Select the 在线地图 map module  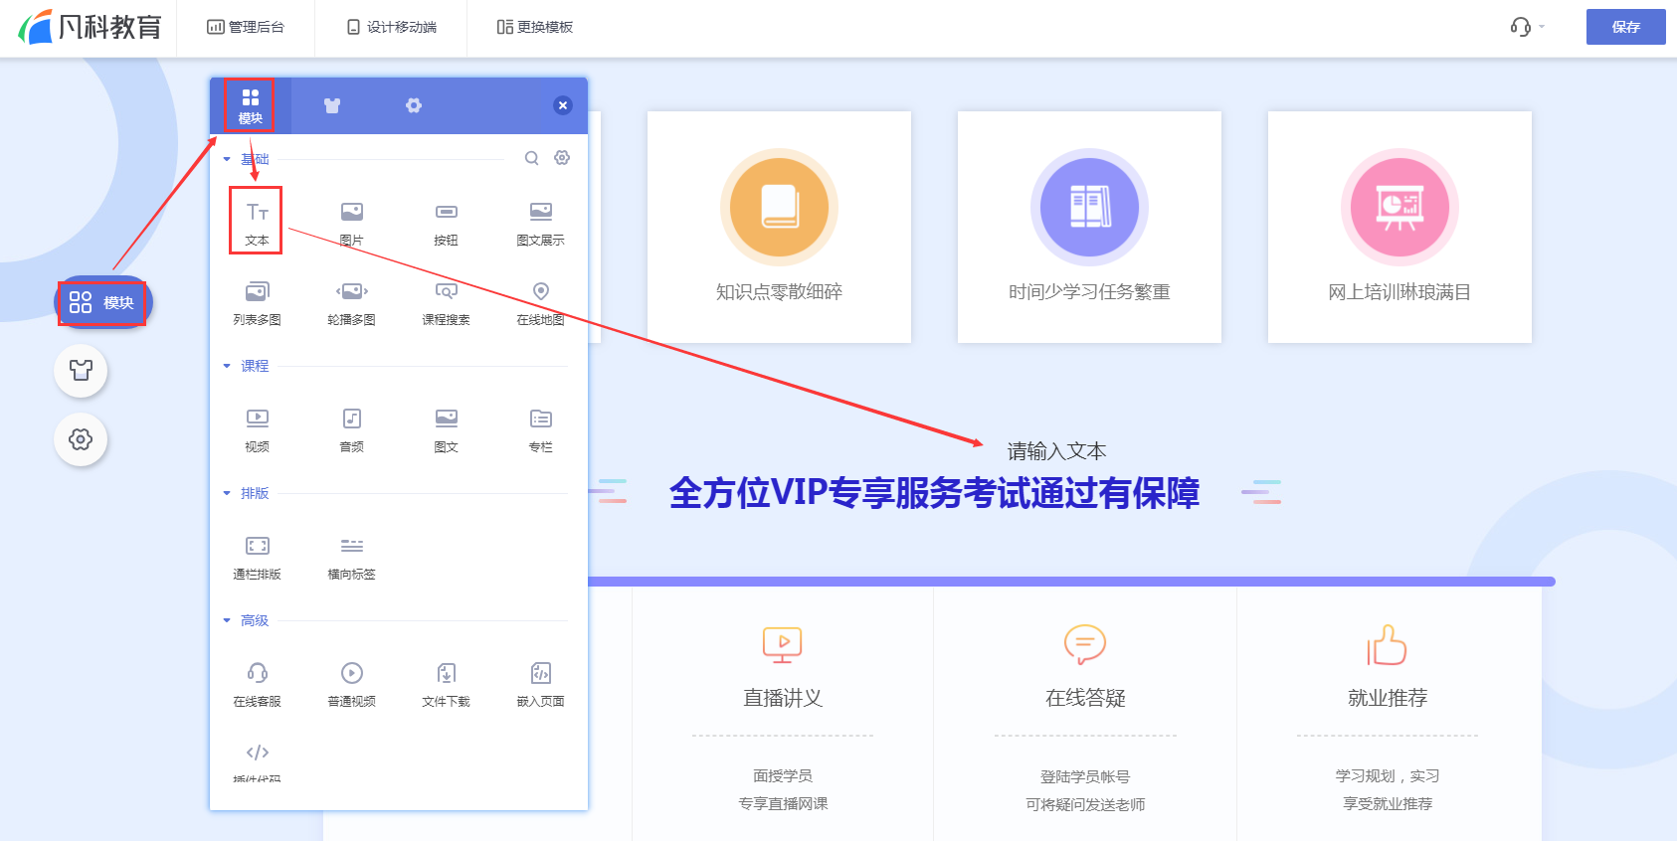540,302
